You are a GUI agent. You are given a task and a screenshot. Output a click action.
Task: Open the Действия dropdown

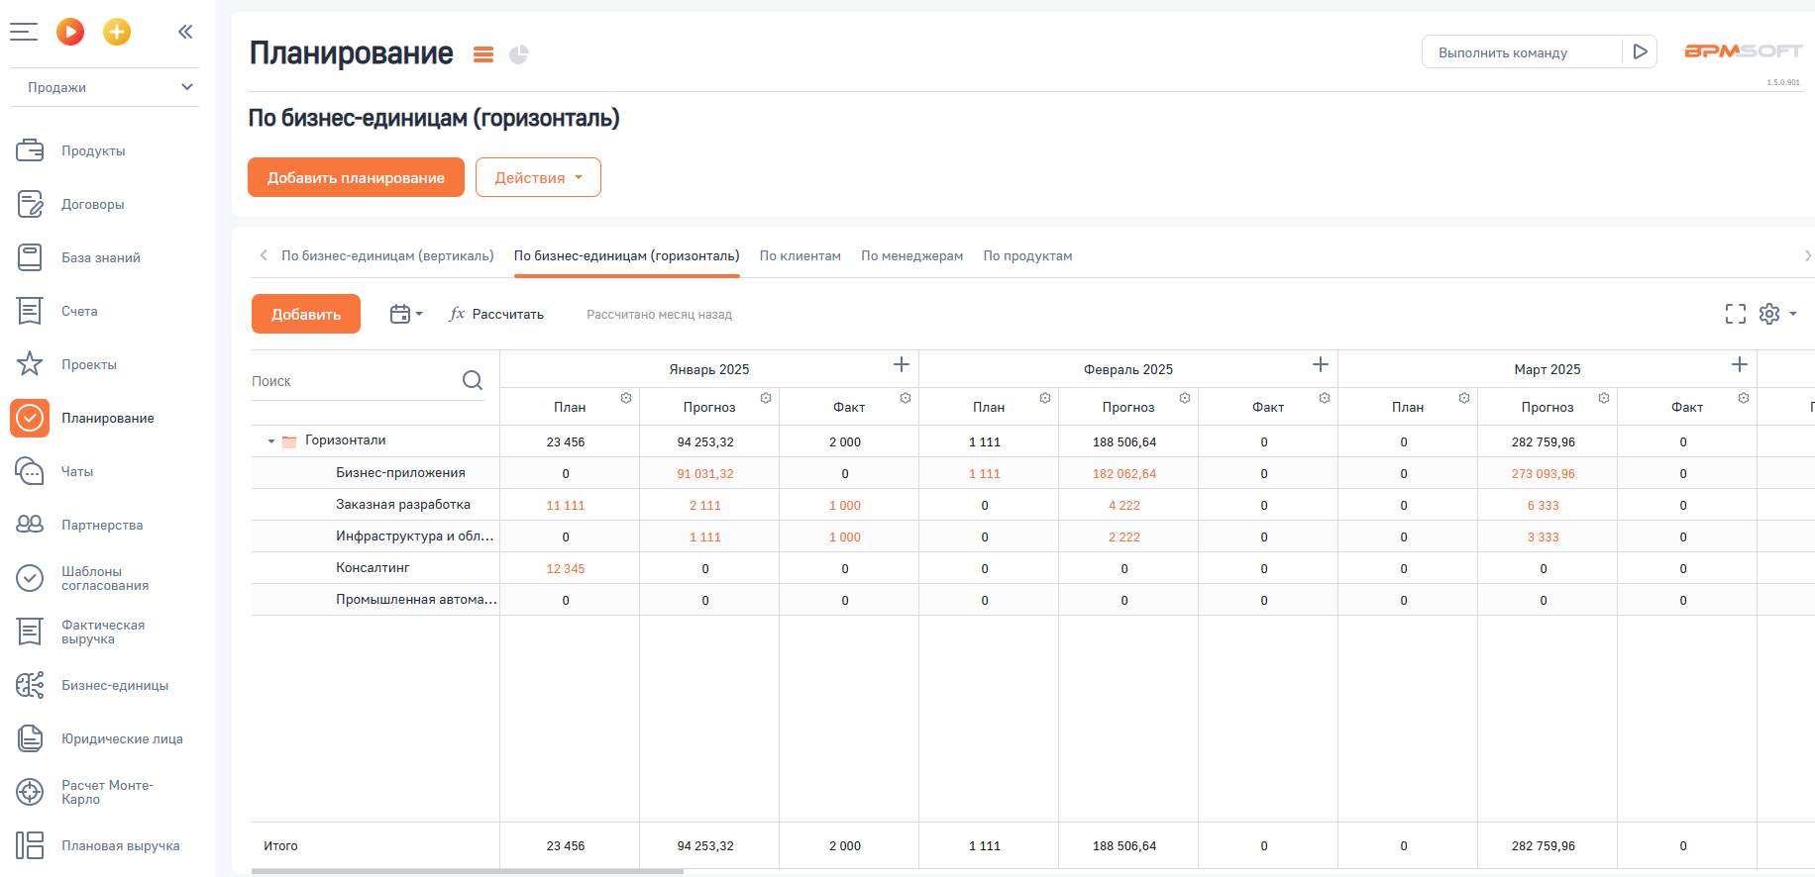[538, 177]
